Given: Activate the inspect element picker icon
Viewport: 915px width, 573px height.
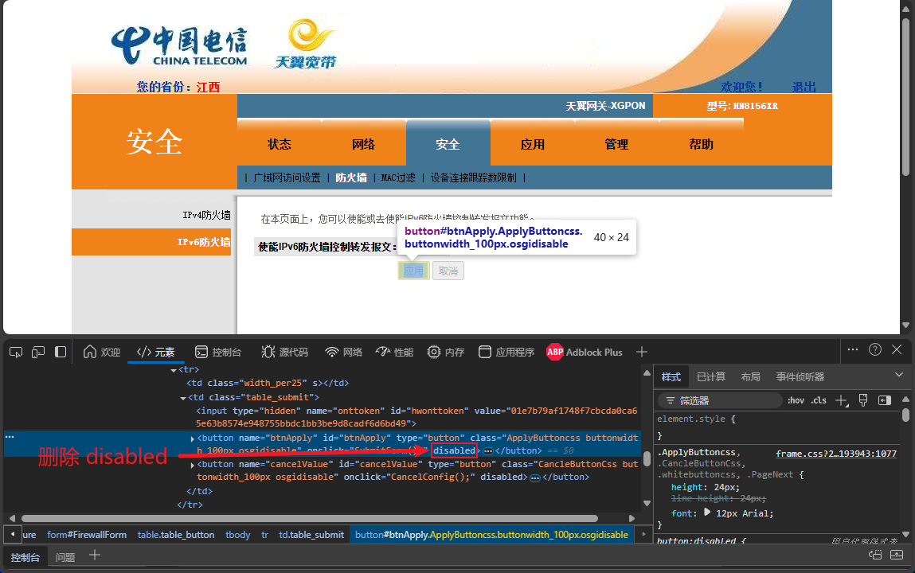Looking at the screenshot, I should pyautogui.click(x=16, y=352).
